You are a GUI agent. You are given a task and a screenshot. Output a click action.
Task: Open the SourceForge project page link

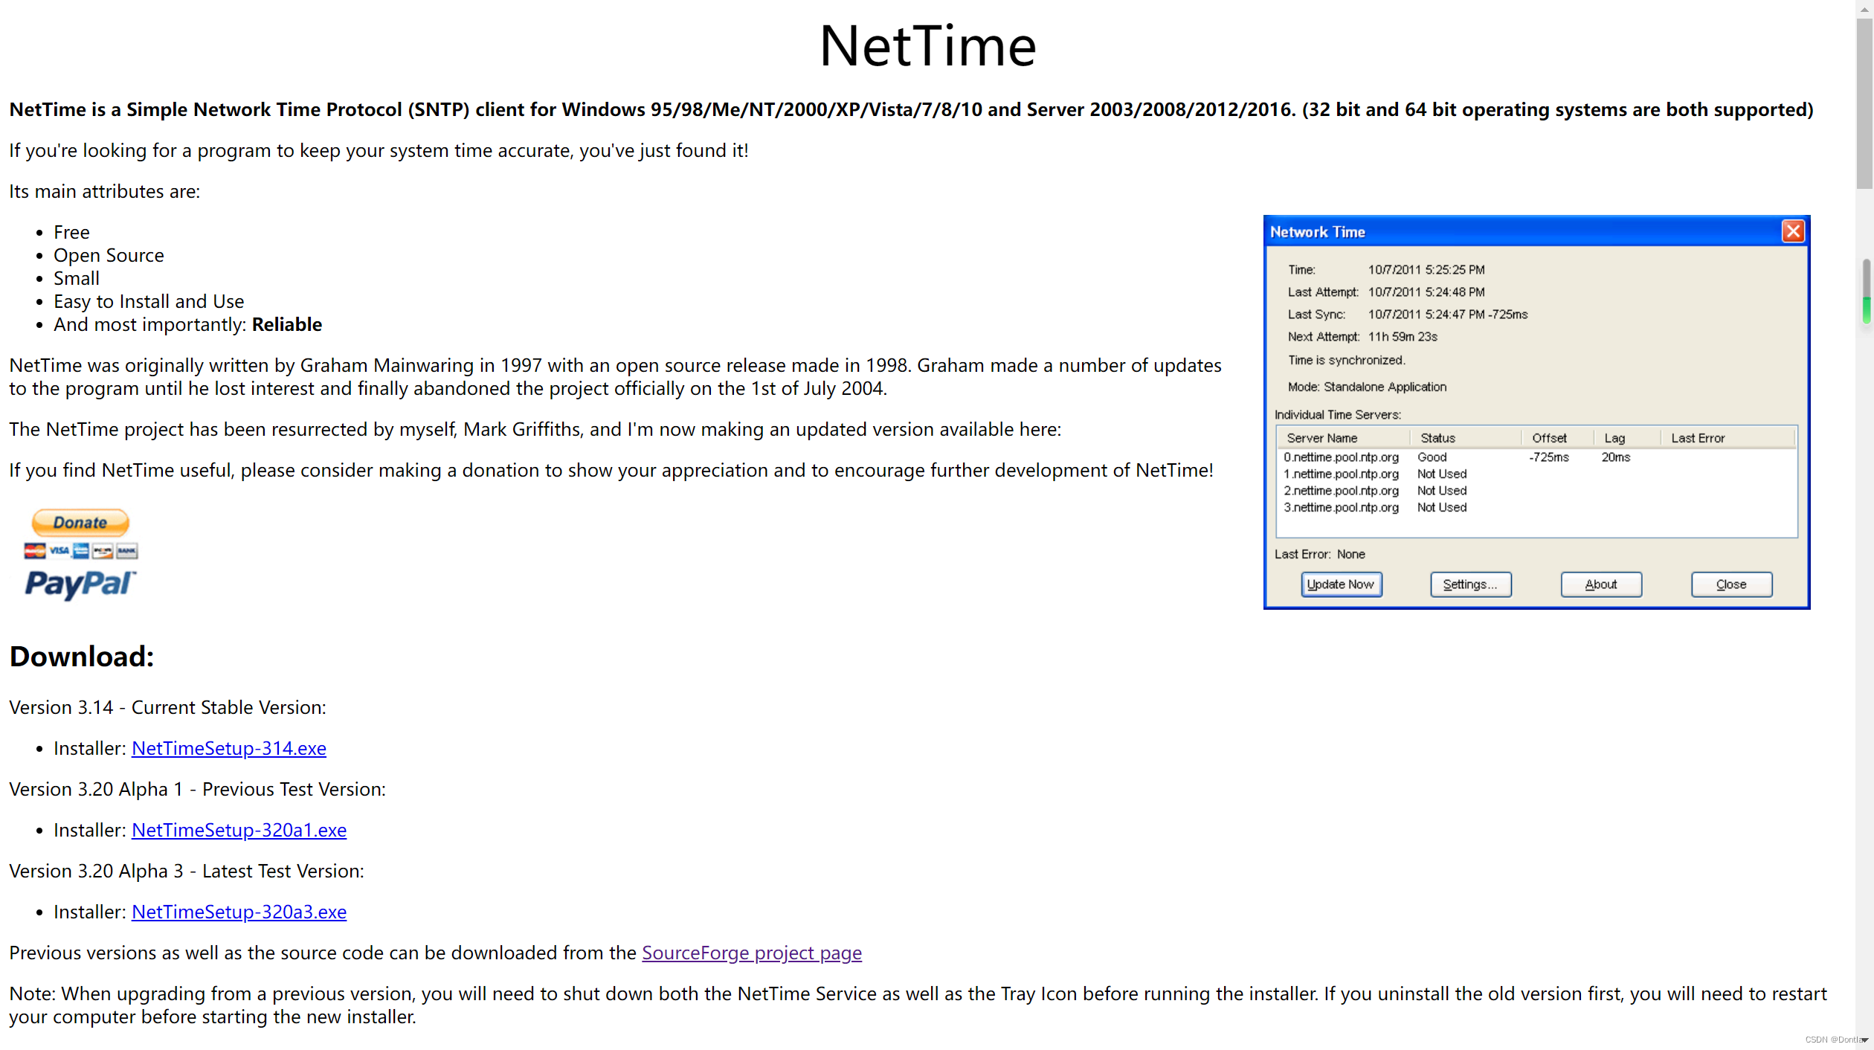pyautogui.click(x=752, y=953)
